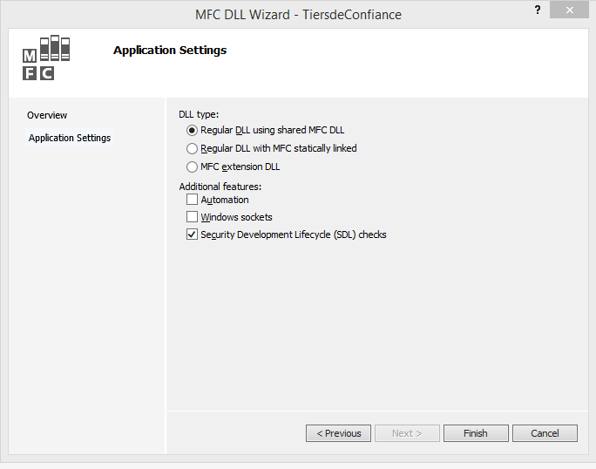Pick the MFC extension DLL option
This screenshot has width=596, height=469.
click(193, 167)
